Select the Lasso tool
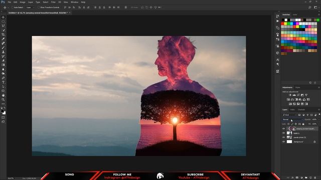The height and width of the screenshot is (180, 321). click(x=3, y=25)
